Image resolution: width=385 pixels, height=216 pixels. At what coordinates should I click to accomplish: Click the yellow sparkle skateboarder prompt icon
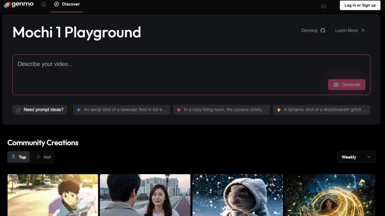click(x=279, y=110)
